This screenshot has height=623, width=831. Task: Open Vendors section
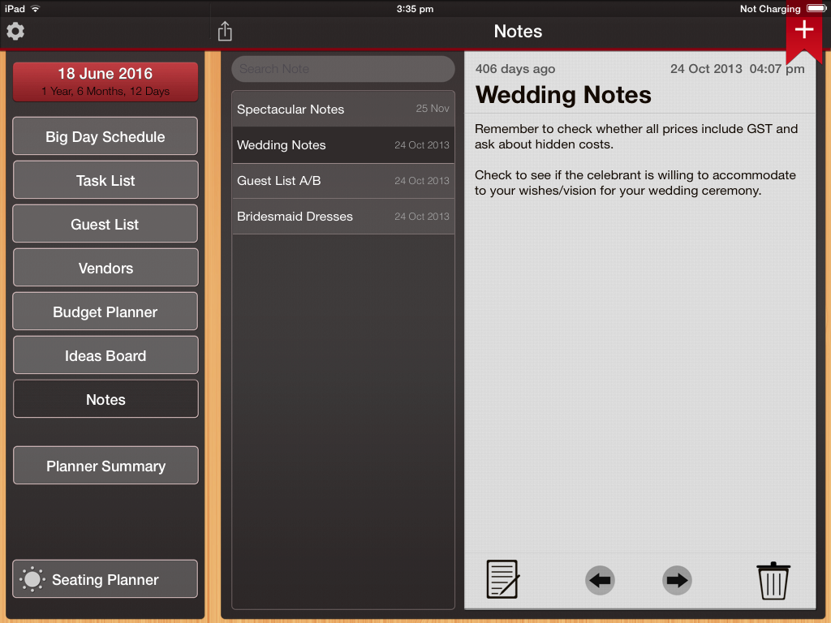tap(105, 268)
